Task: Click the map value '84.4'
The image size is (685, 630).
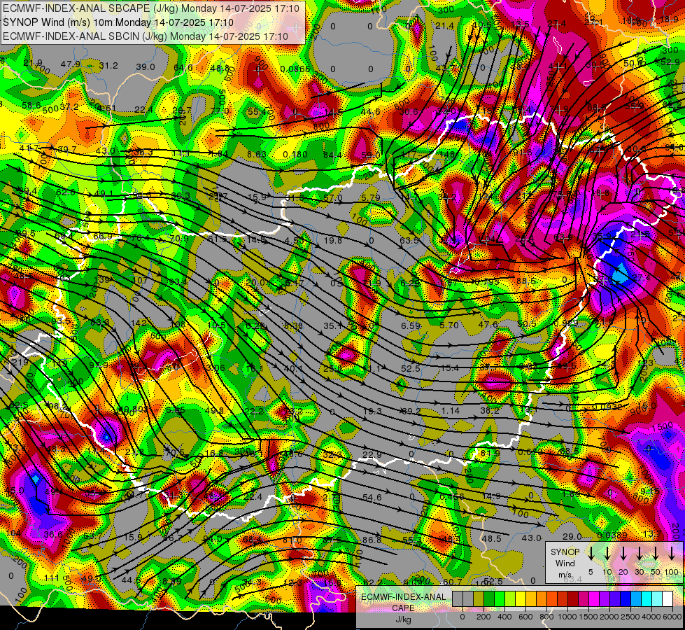Action: [x=333, y=155]
